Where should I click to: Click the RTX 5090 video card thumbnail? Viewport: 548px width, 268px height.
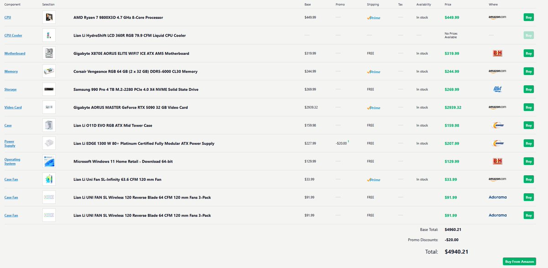click(49, 107)
